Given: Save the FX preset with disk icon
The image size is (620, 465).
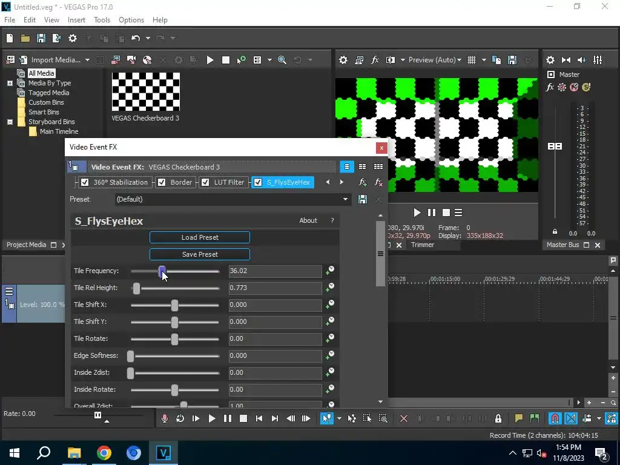Looking at the screenshot, I should 362,199.
